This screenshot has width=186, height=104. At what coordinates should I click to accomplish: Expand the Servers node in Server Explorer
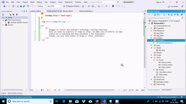(3, 25)
